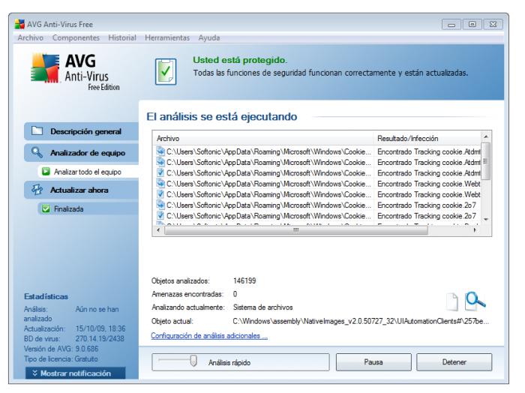Open the Finalizada update sub-item
Image resolution: width=525 pixels, height=393 pixels.
88,209
